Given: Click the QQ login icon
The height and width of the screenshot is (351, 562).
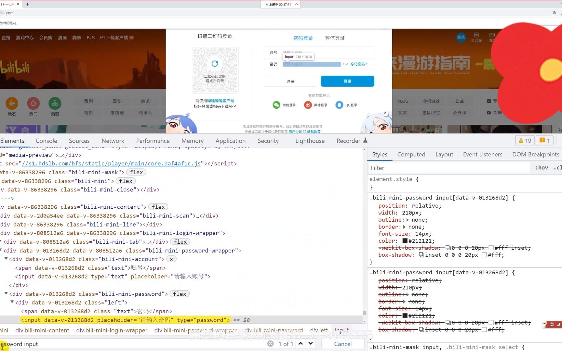Looking at the screenshot, I should (x=339, y=105).
